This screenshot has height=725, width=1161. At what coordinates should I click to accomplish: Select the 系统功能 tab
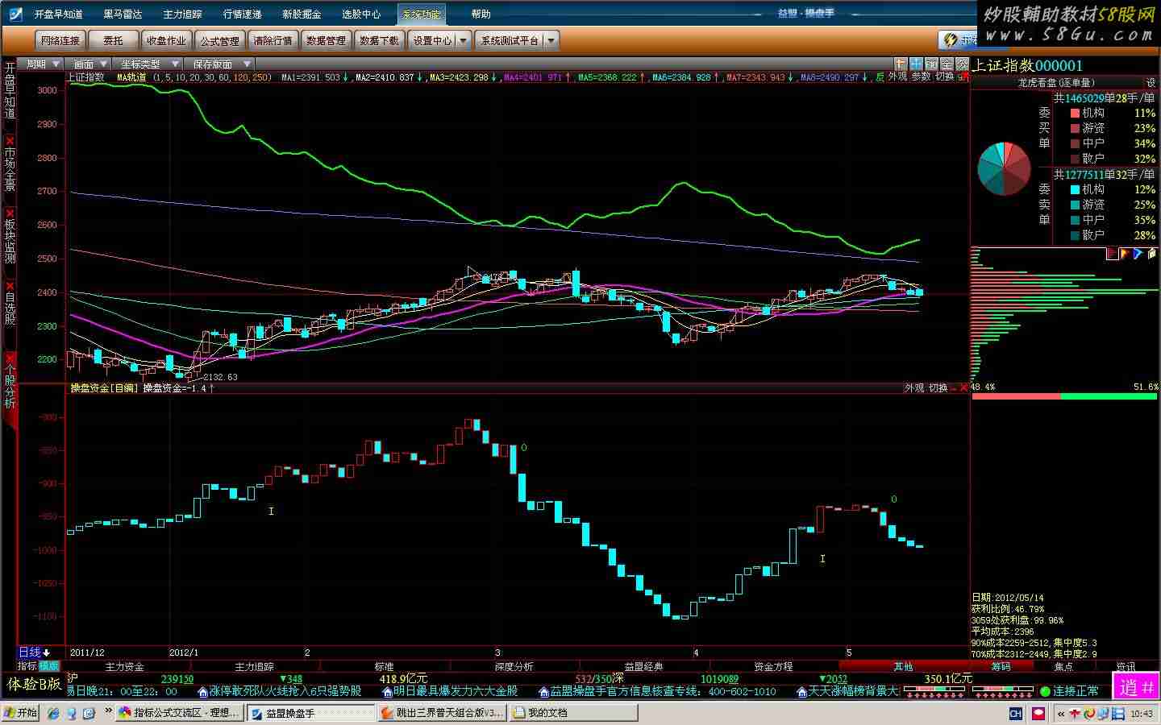[x=421, y=14]
